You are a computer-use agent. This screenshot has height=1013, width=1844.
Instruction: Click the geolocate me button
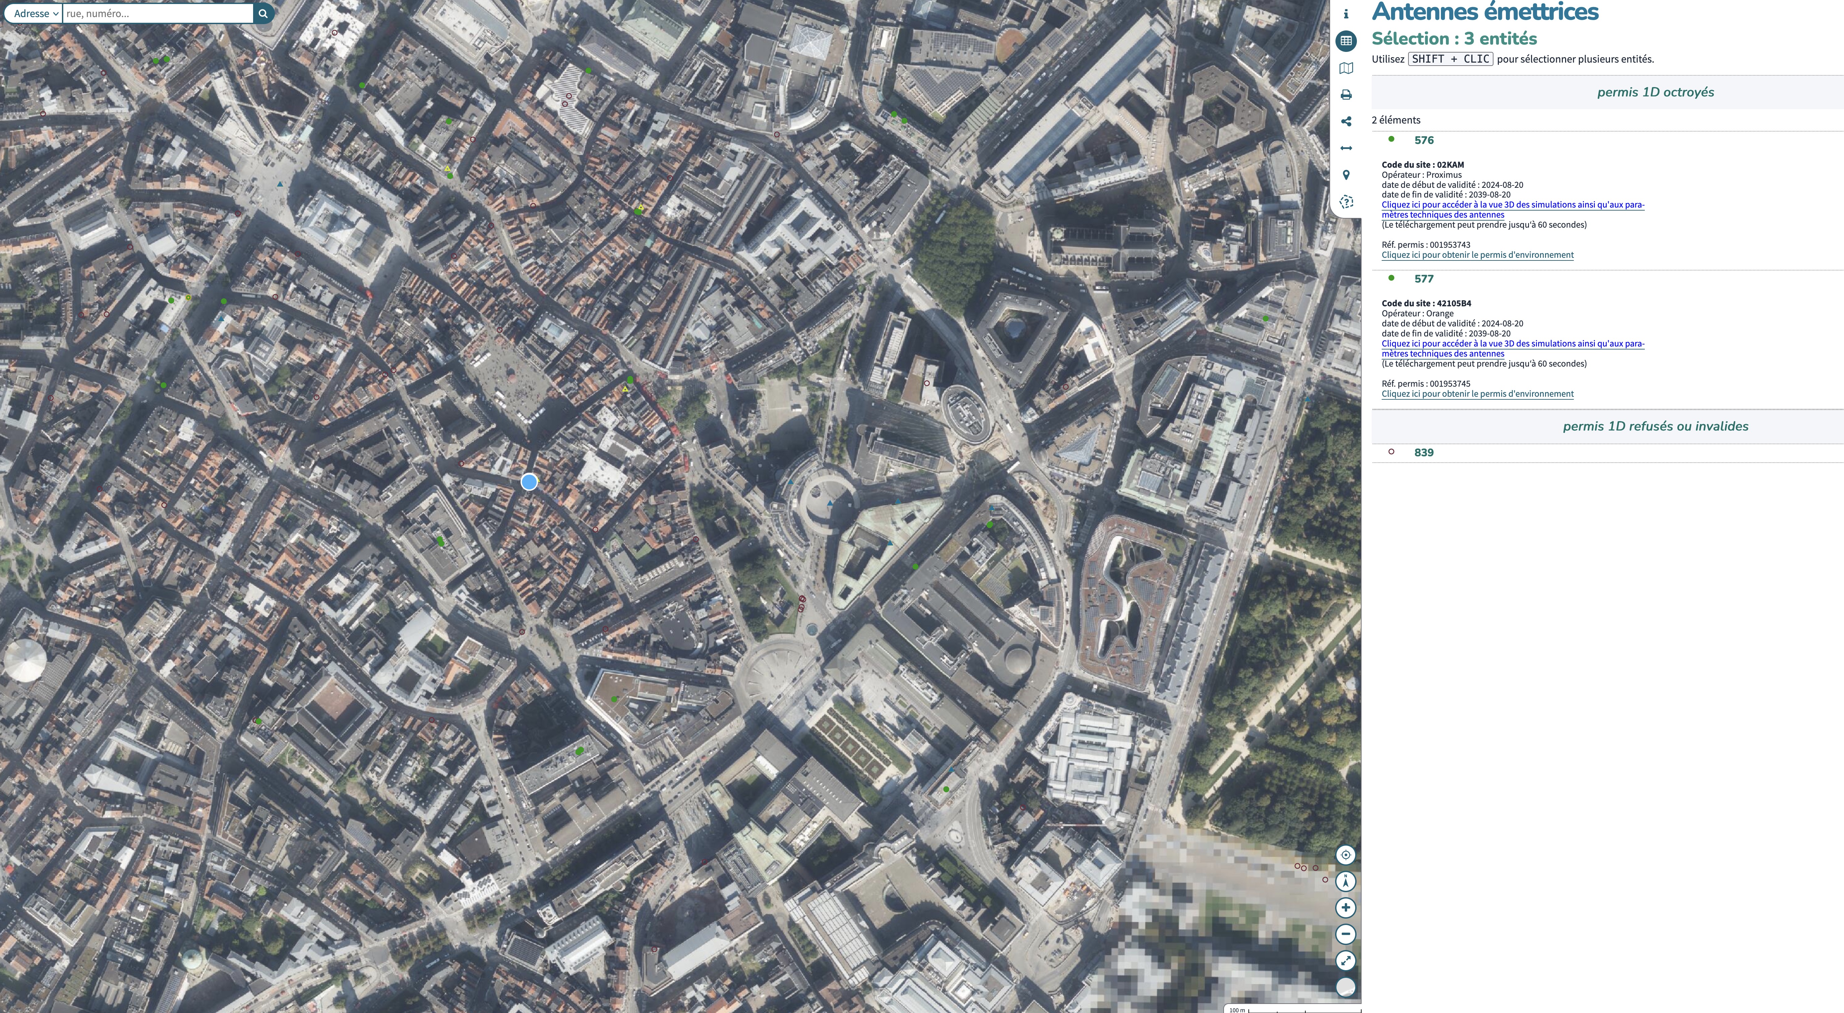click(x=1346, y=855)
